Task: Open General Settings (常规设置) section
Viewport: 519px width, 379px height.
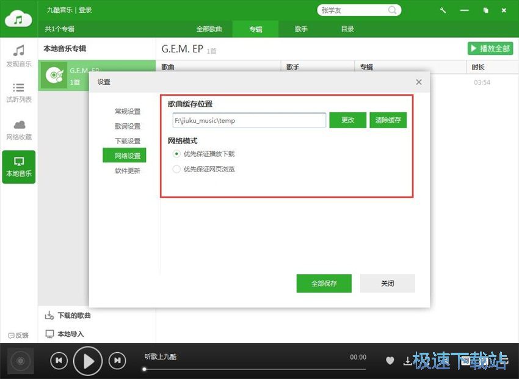Action: (x=128, y=112)
